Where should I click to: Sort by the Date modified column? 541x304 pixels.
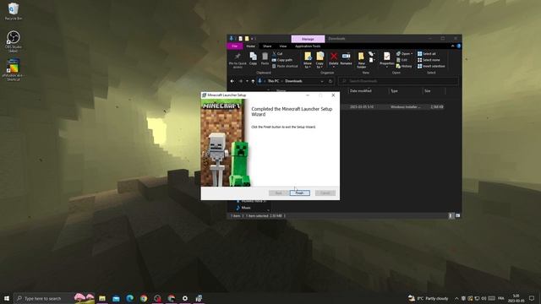pos(368,91)
